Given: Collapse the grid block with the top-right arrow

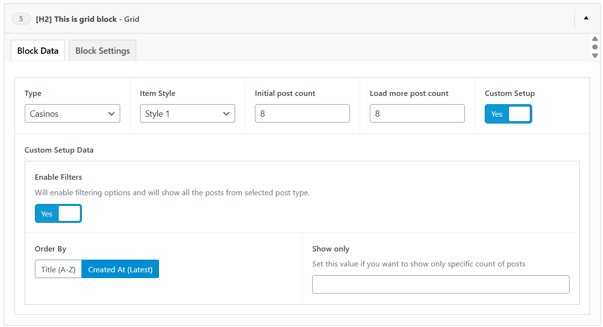Looking at the screenshot, I should point(586,18).
